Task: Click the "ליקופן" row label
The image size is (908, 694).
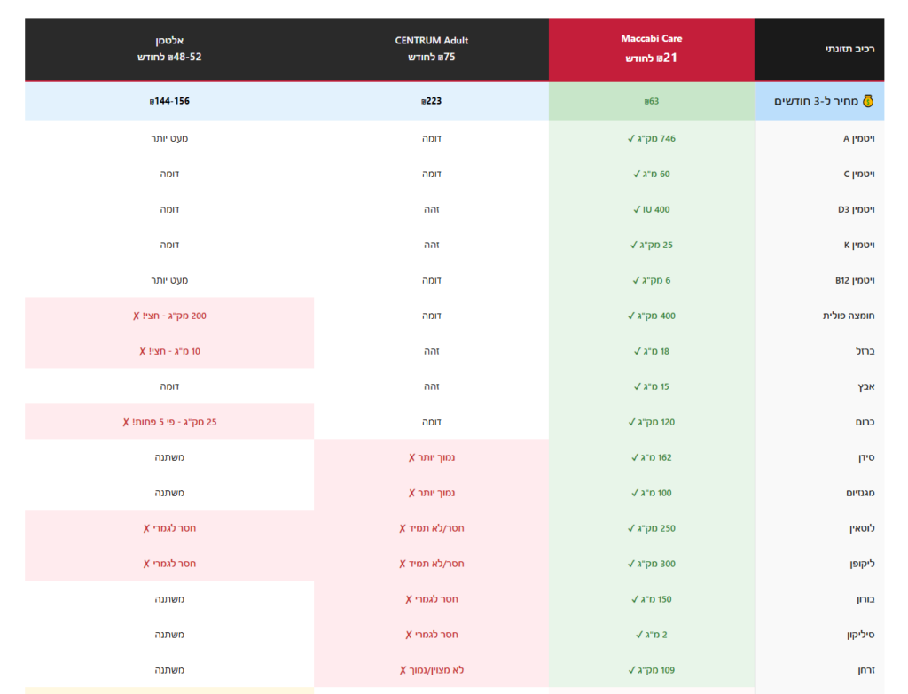Action: (x=862, y=564)
